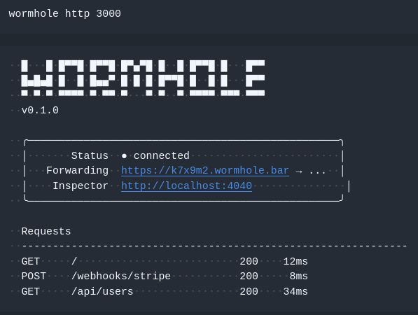Viewport: 418px width, 315px height.
Task: Click the POST method label
Action: (34, 276)
